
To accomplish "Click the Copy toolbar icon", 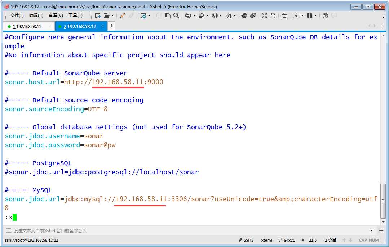I will 159,15.
